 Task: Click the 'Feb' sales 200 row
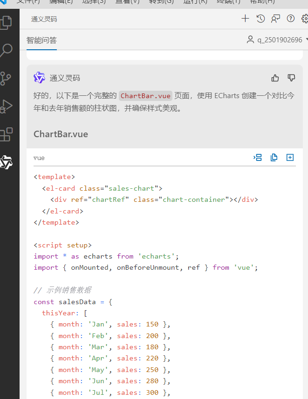pyautogui.click(x=110, y=336)
